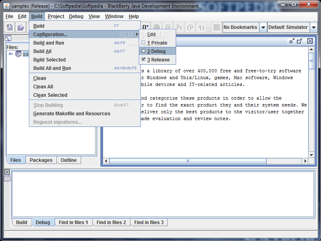Switch to the Outline tab
Screen dimensions: 321x241
[69, 160]
